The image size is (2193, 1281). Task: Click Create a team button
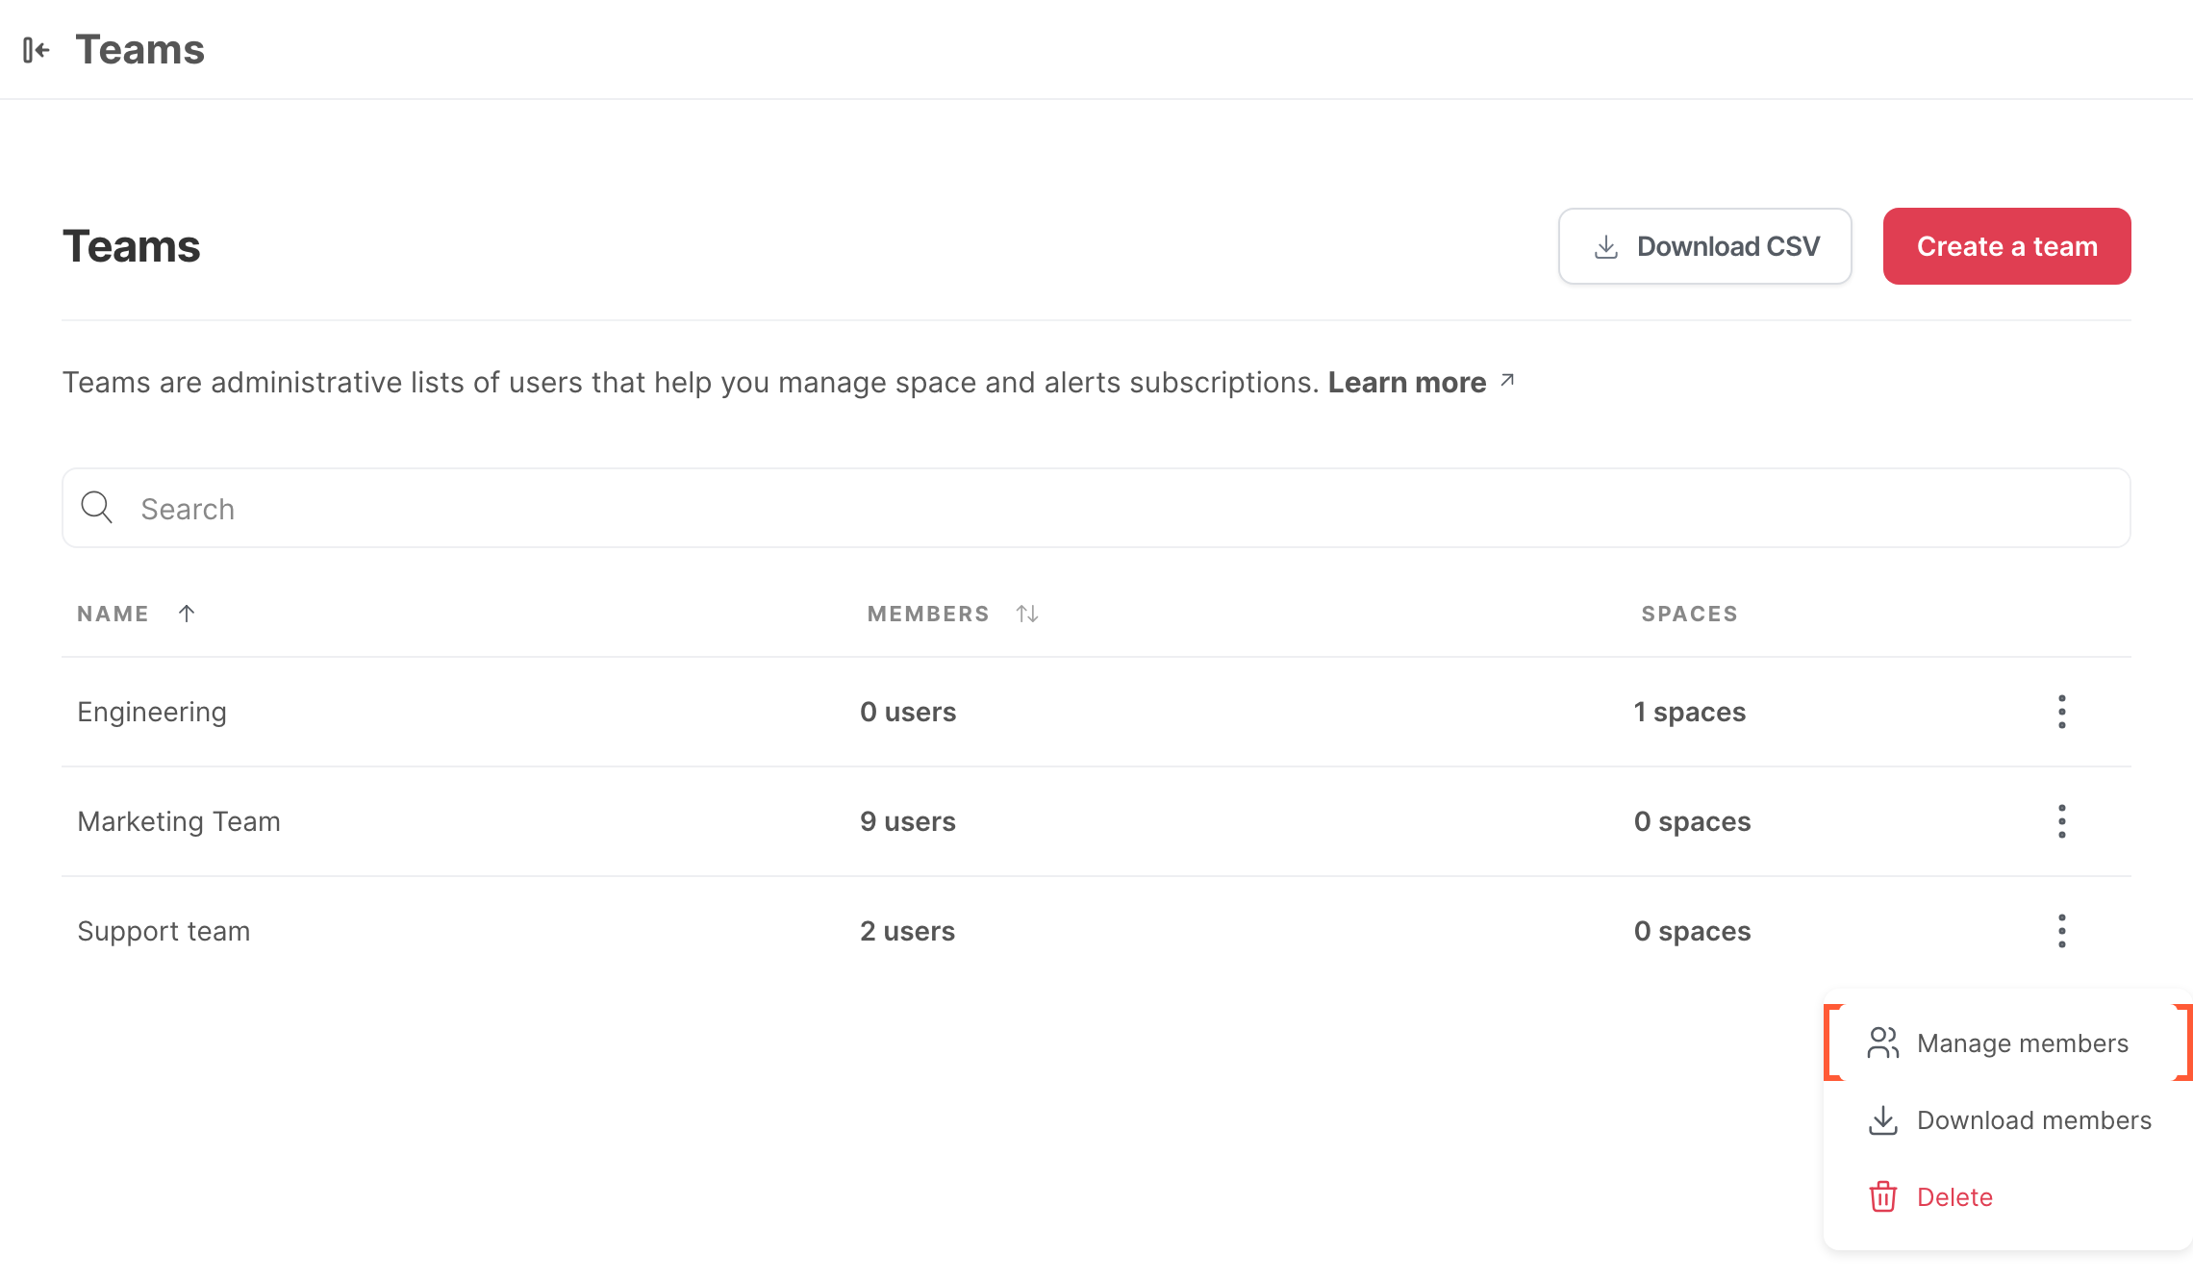pyautogui.click(x=2006, y=246)
